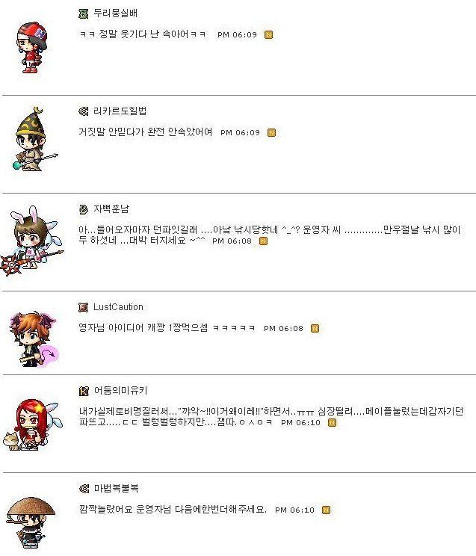Click the world icon beside 자빽훈남
This screenshot has height=556, width=476.
pos(83,209)
